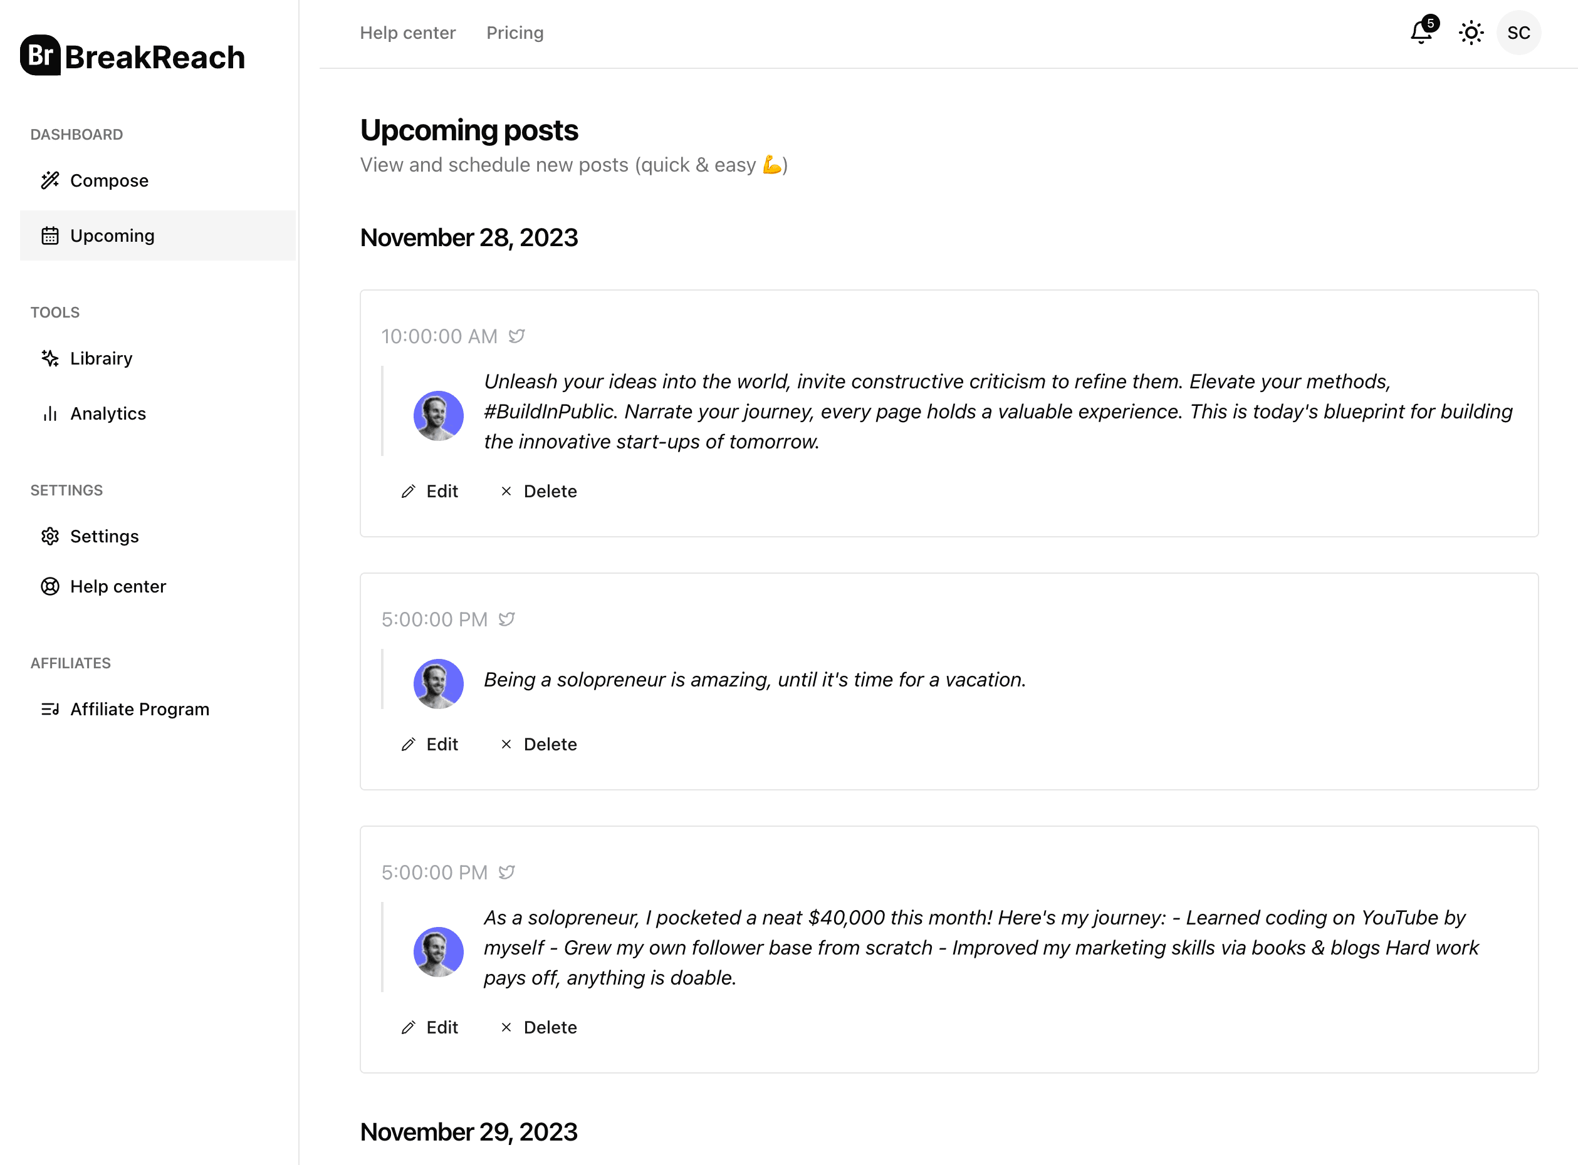Edit the 10:00:00 AM post
This screenshot has width=1578, height=1165.
point(429,492)
